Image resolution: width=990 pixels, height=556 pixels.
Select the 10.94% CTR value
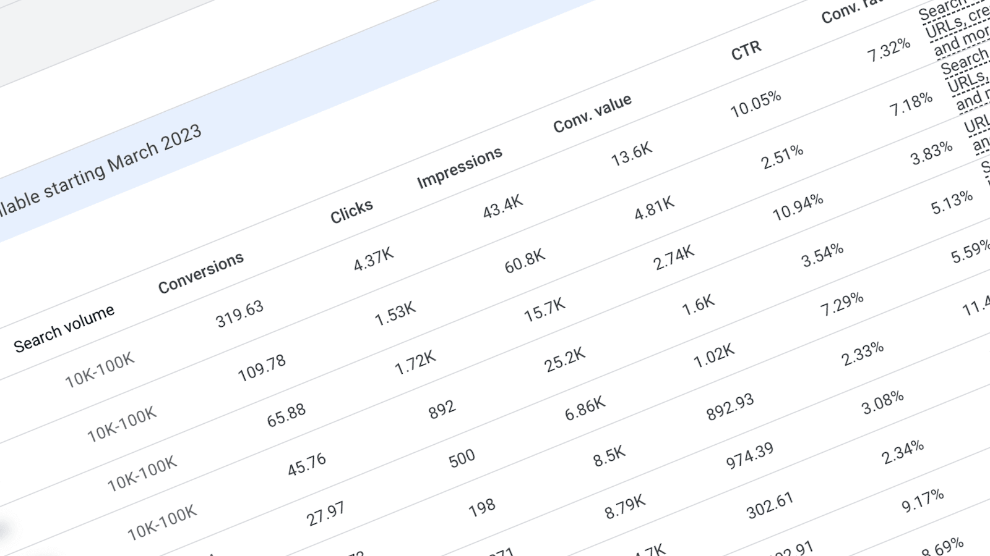tap(798, 207)
